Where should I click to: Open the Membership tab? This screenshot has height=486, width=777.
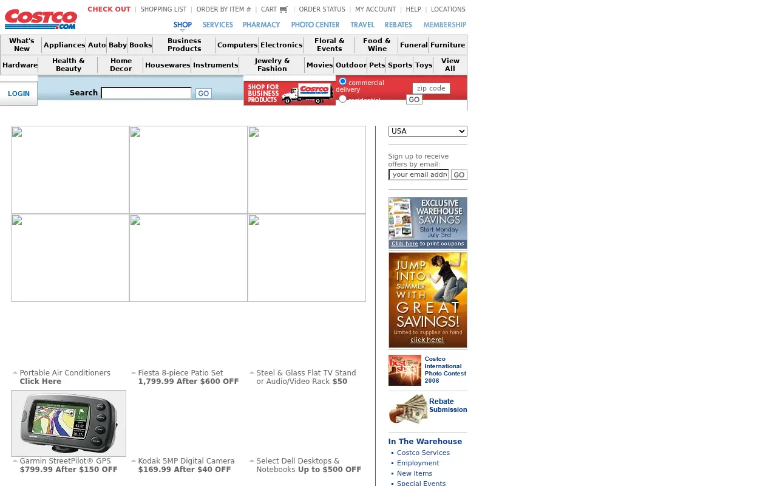click(x=445, y=25)
